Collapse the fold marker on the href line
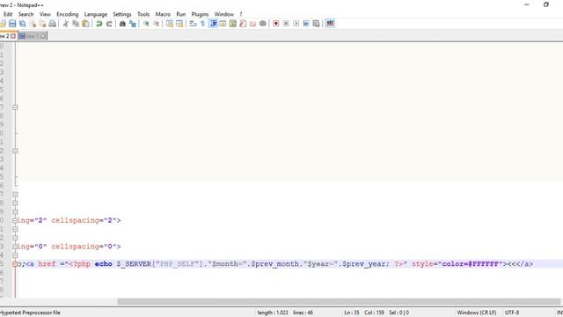 [15, 264]
